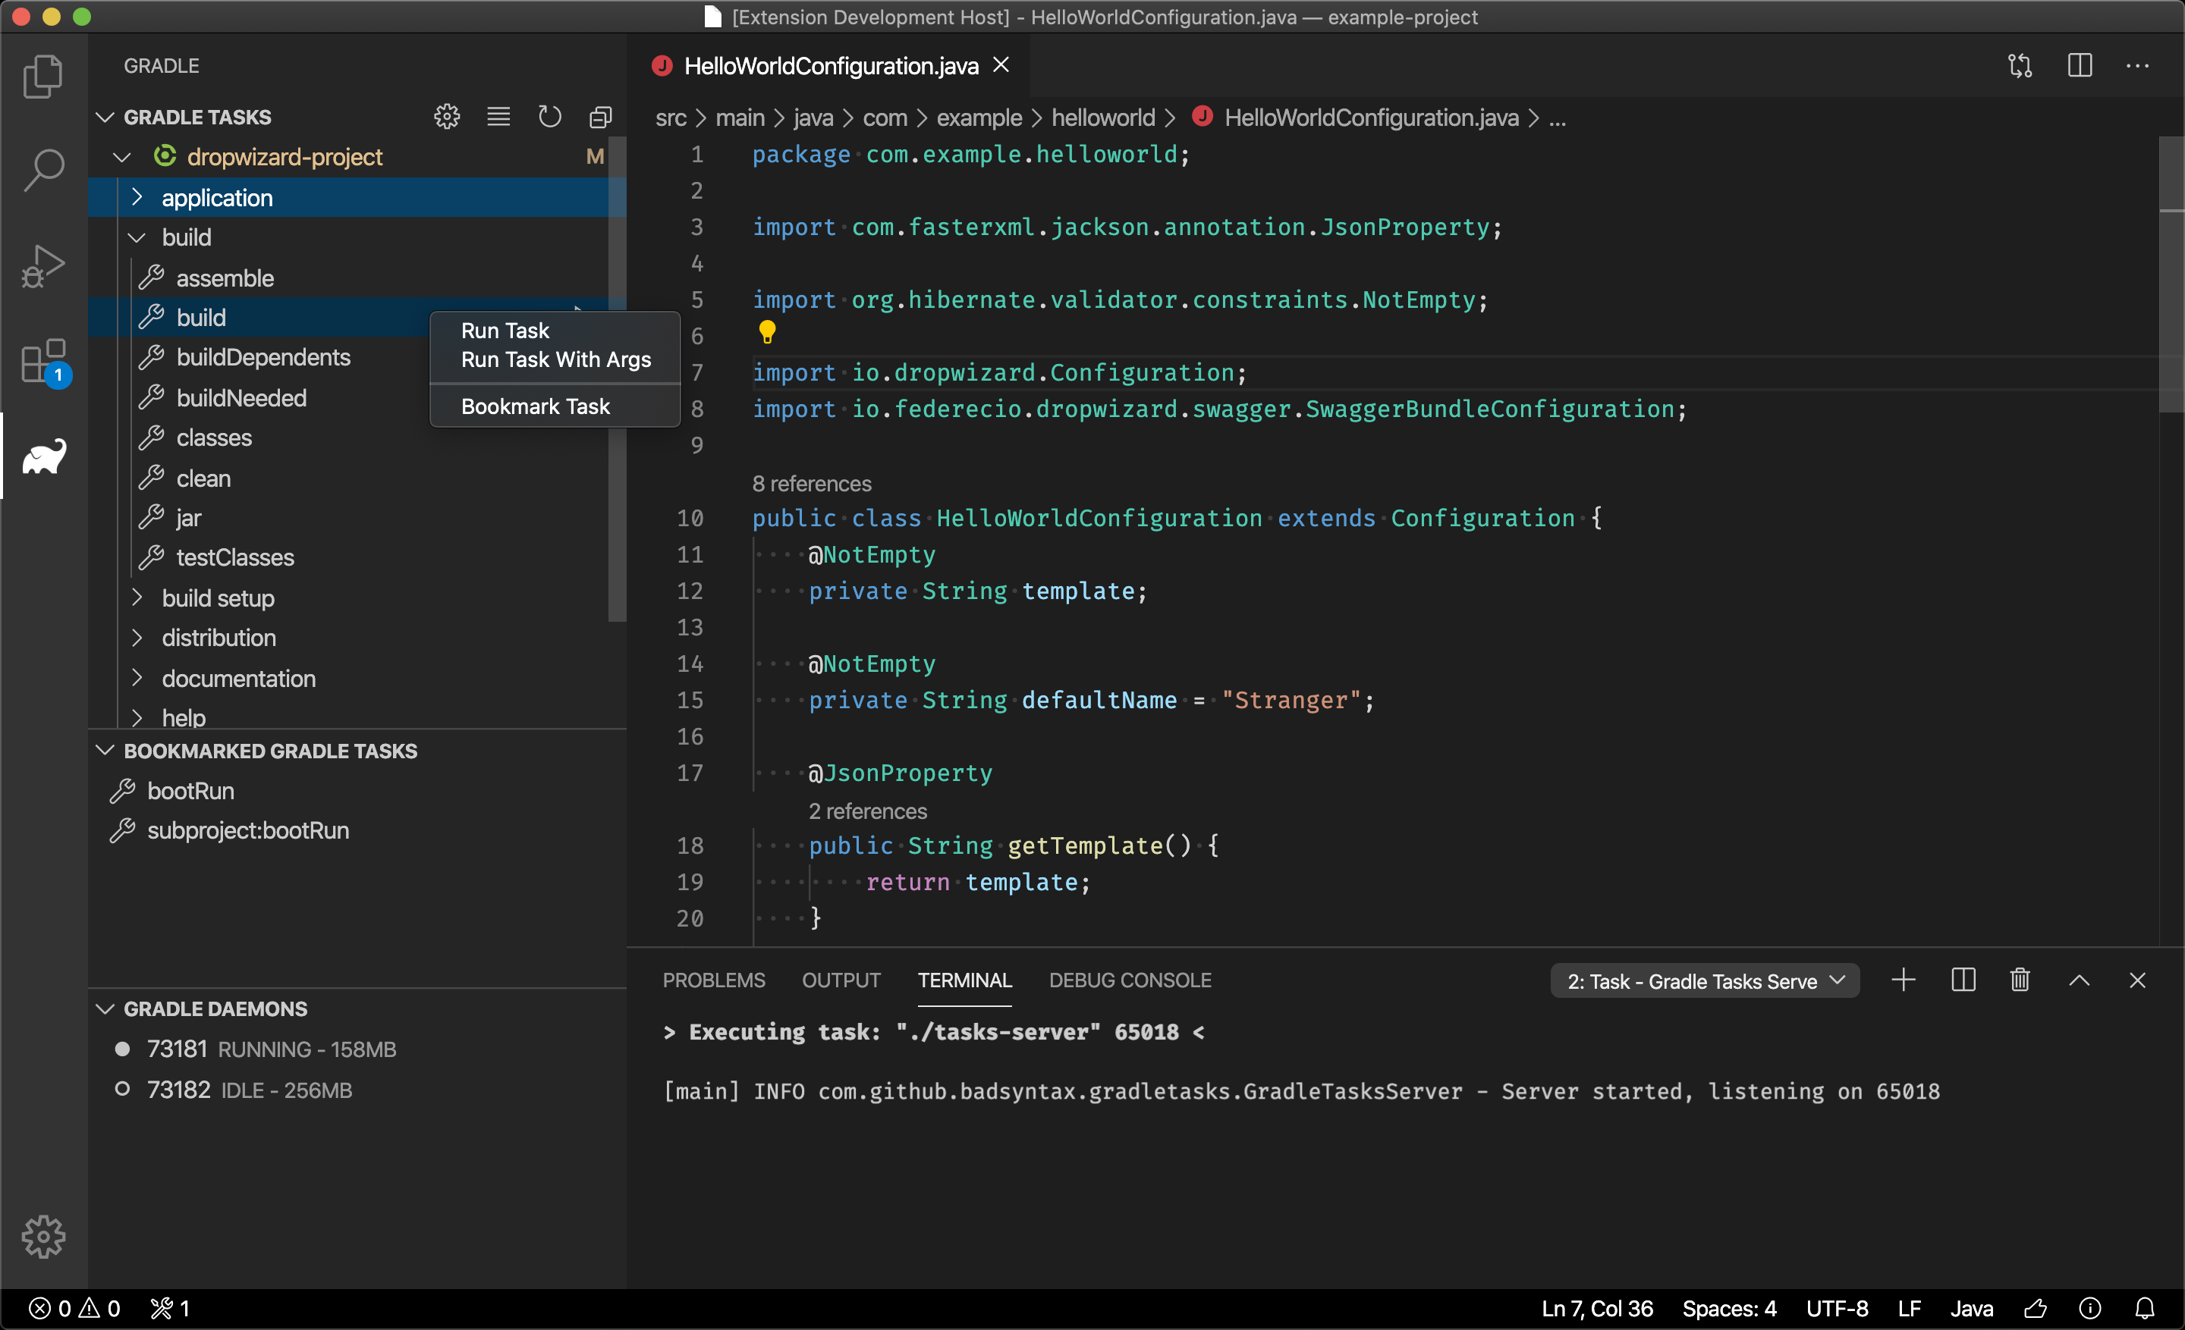Show Gradle tasks as flat list
2185x1330 pixels.
coord(498,116)
